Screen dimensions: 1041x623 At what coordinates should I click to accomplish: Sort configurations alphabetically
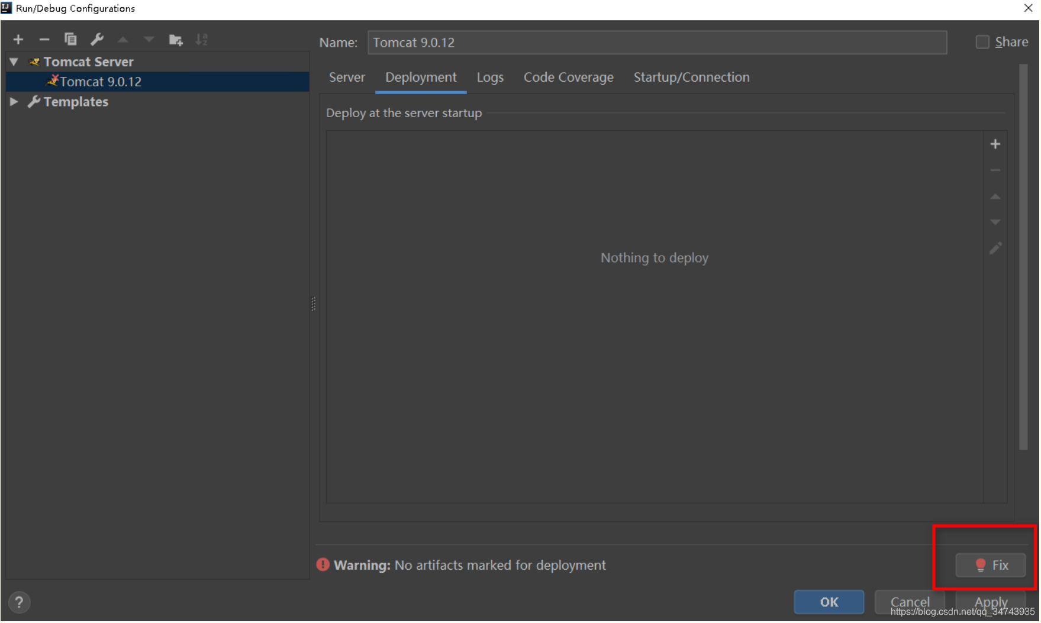202,40
